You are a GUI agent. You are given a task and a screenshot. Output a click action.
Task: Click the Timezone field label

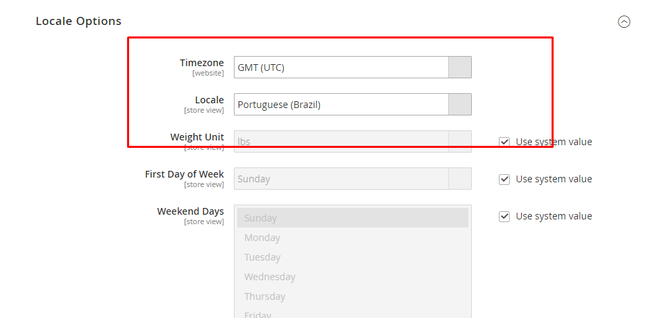point(201,63)
